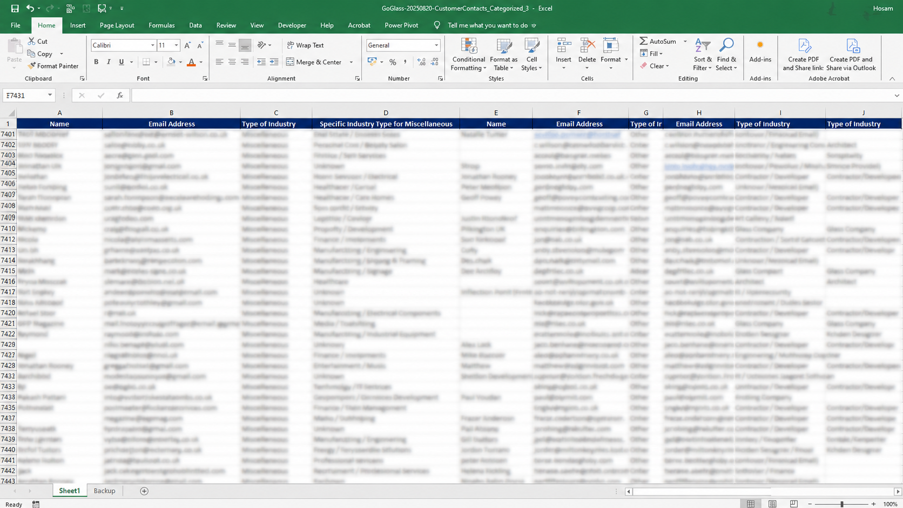Viewport: 903px width, 508px height.
Task: Select center alignment icon
Action: 232,62
